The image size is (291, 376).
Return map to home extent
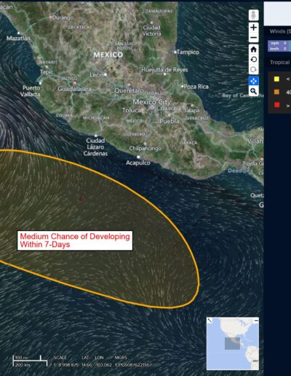pyautogui.click(x=254, y=50)
